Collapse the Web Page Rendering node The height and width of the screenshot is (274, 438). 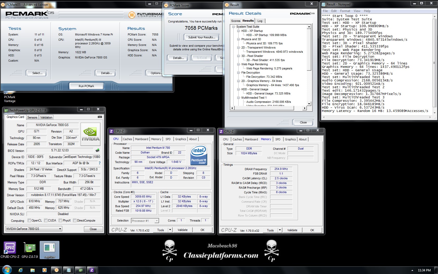click(x=238, y=64)
